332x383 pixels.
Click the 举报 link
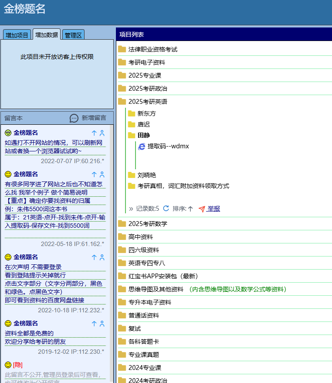click(x=213, y=209)
